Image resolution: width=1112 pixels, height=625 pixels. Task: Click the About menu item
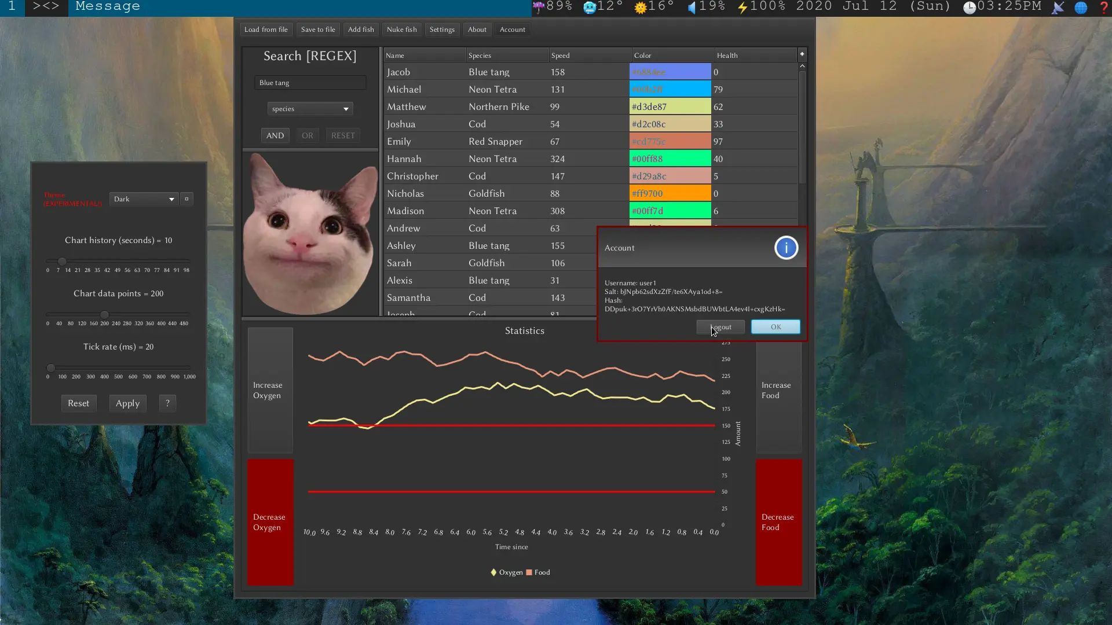click(477, 29)
